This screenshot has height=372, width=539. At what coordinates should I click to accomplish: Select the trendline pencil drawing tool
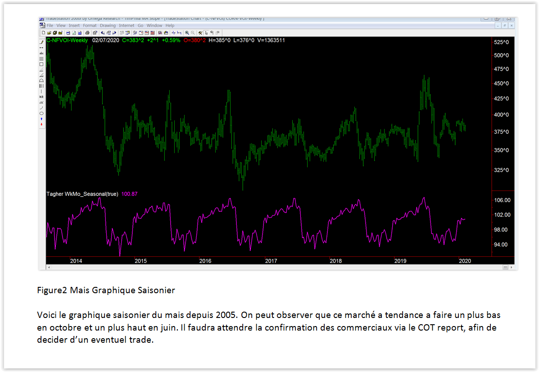[41, 42]
